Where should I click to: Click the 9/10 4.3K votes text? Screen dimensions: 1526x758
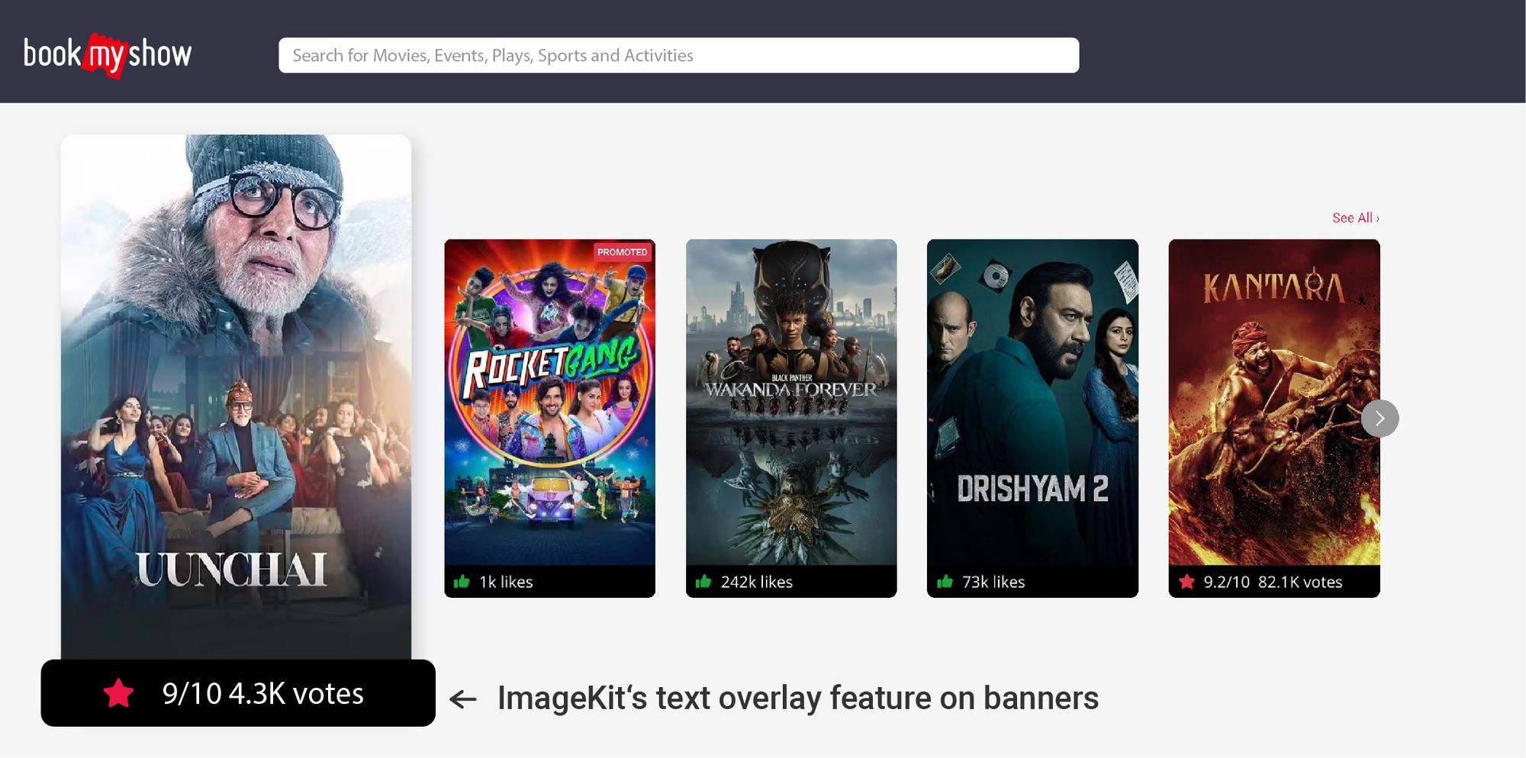point(262,694)
